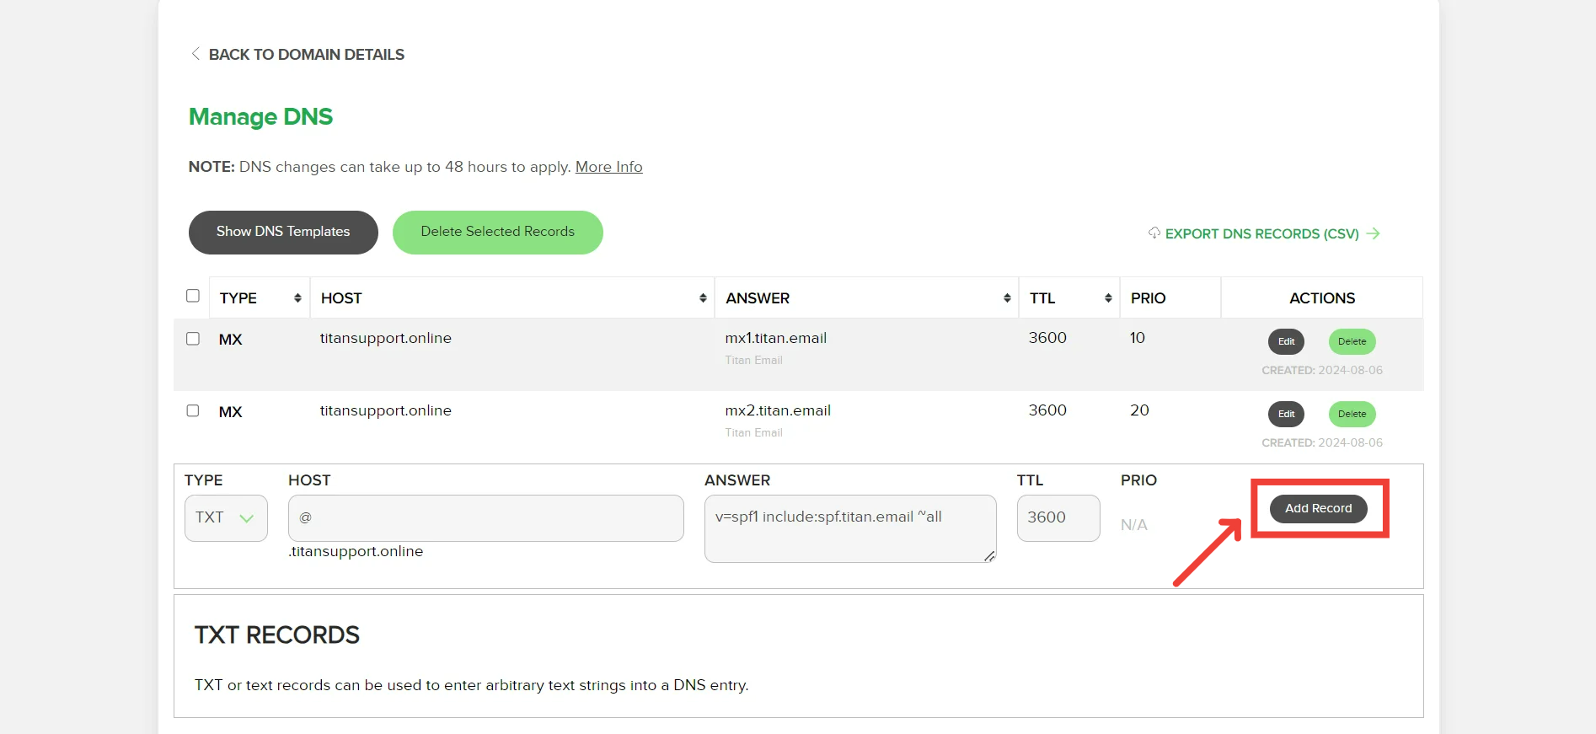
Task: Click the TXT records description sentence
Action: pyautogui.click(x=472, y=685)
